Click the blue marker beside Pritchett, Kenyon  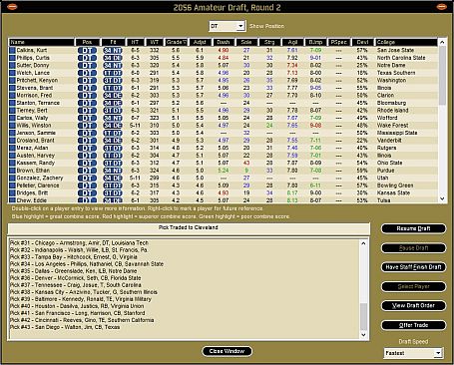click(12, 81)
